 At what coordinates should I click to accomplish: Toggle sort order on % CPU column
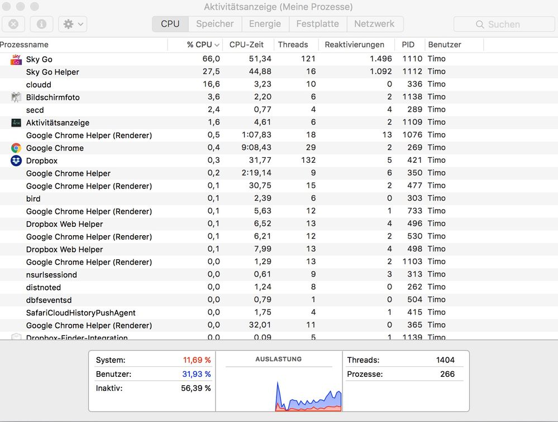point(195,45)
